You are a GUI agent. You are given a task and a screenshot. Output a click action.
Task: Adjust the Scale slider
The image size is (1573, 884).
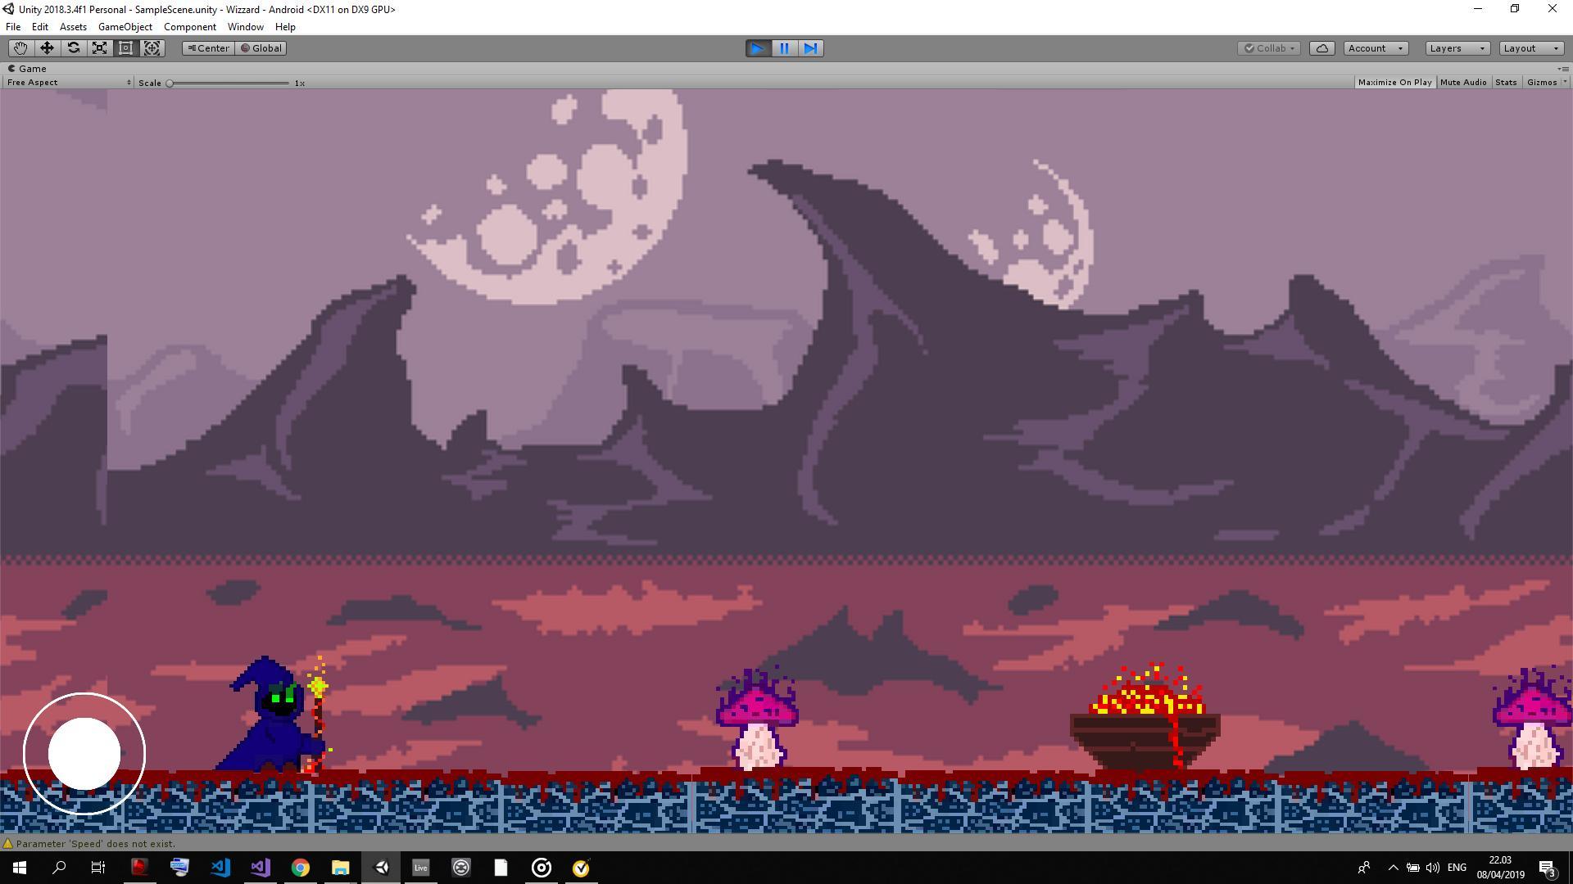pos(170,83)
